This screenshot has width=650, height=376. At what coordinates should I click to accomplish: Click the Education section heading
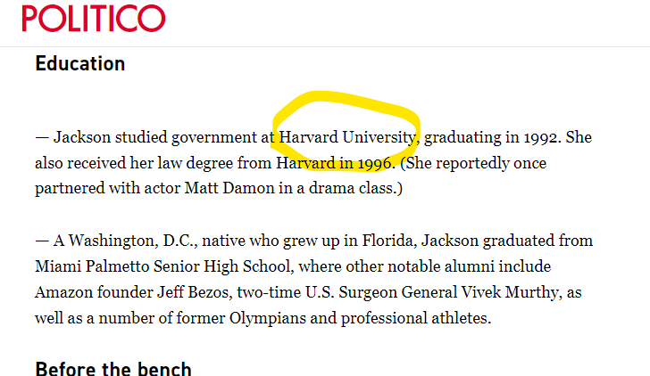point(79,64)
